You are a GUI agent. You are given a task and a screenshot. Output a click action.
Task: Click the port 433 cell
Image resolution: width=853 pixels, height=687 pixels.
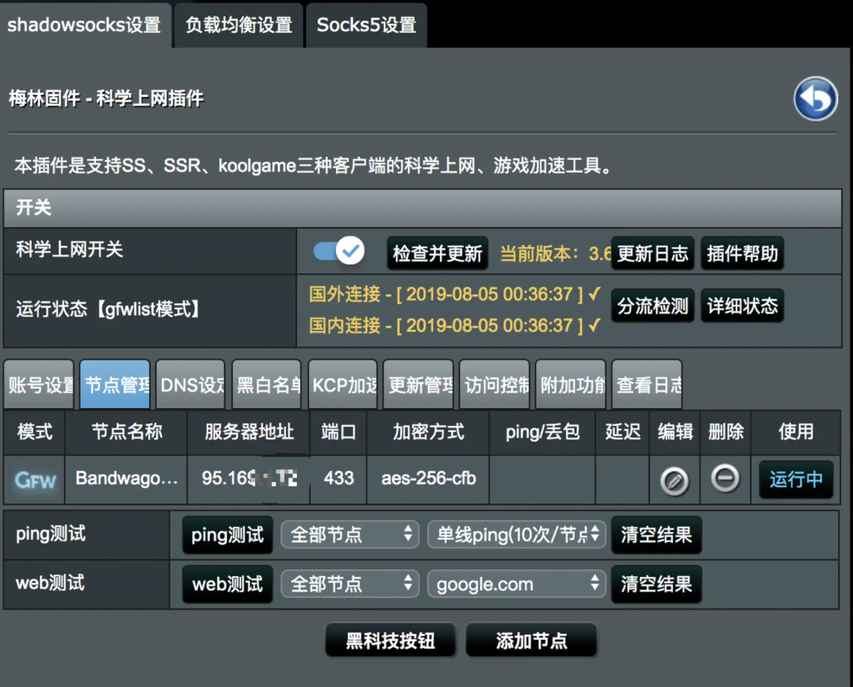338,479
